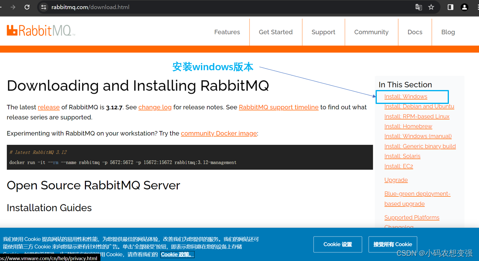Click the address bar URL rabbitmq.com/download.html

click(x=90, y=7)
